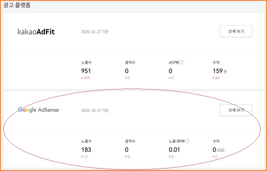Select the 광고 플랫폼 heading
Viewport: 267px width, 171px height.
[x=17, y=5]
